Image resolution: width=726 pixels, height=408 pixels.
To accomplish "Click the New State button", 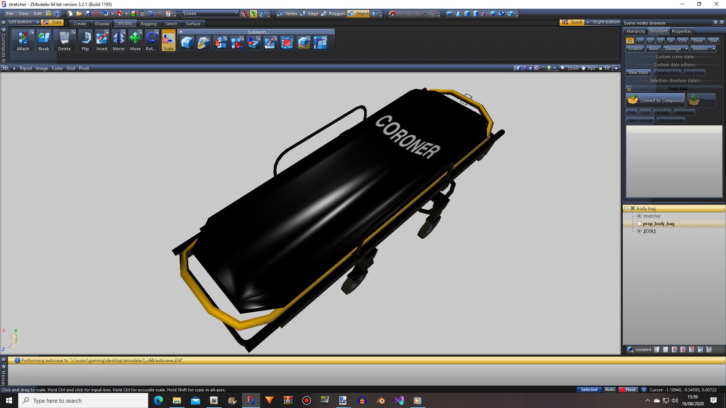I will tap(638, 73).
